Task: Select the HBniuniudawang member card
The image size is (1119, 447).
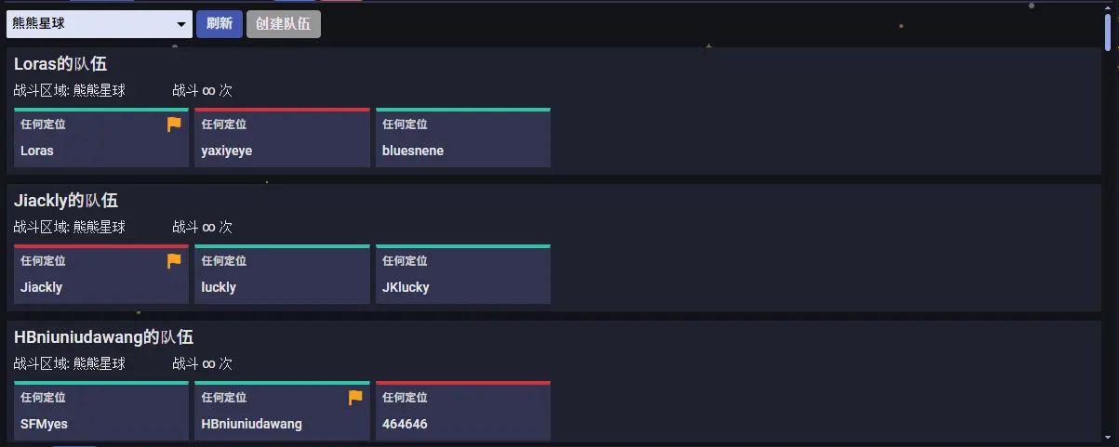Action: click(282, 411)
